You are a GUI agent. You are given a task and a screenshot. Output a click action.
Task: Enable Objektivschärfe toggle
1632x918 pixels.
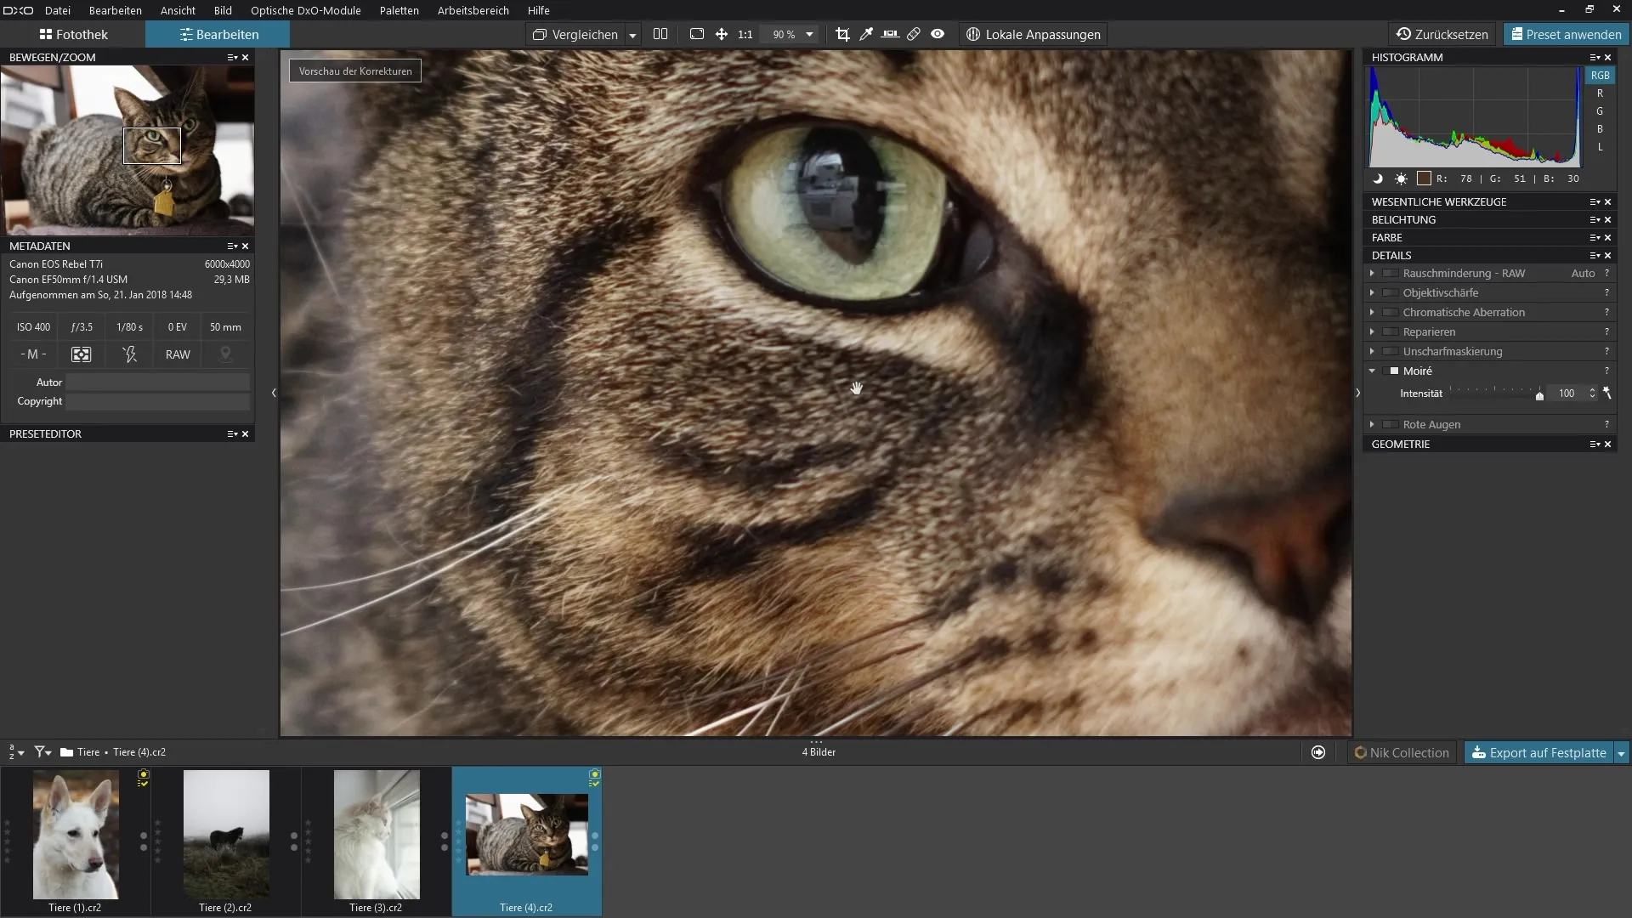click(x=1391, y=292)
